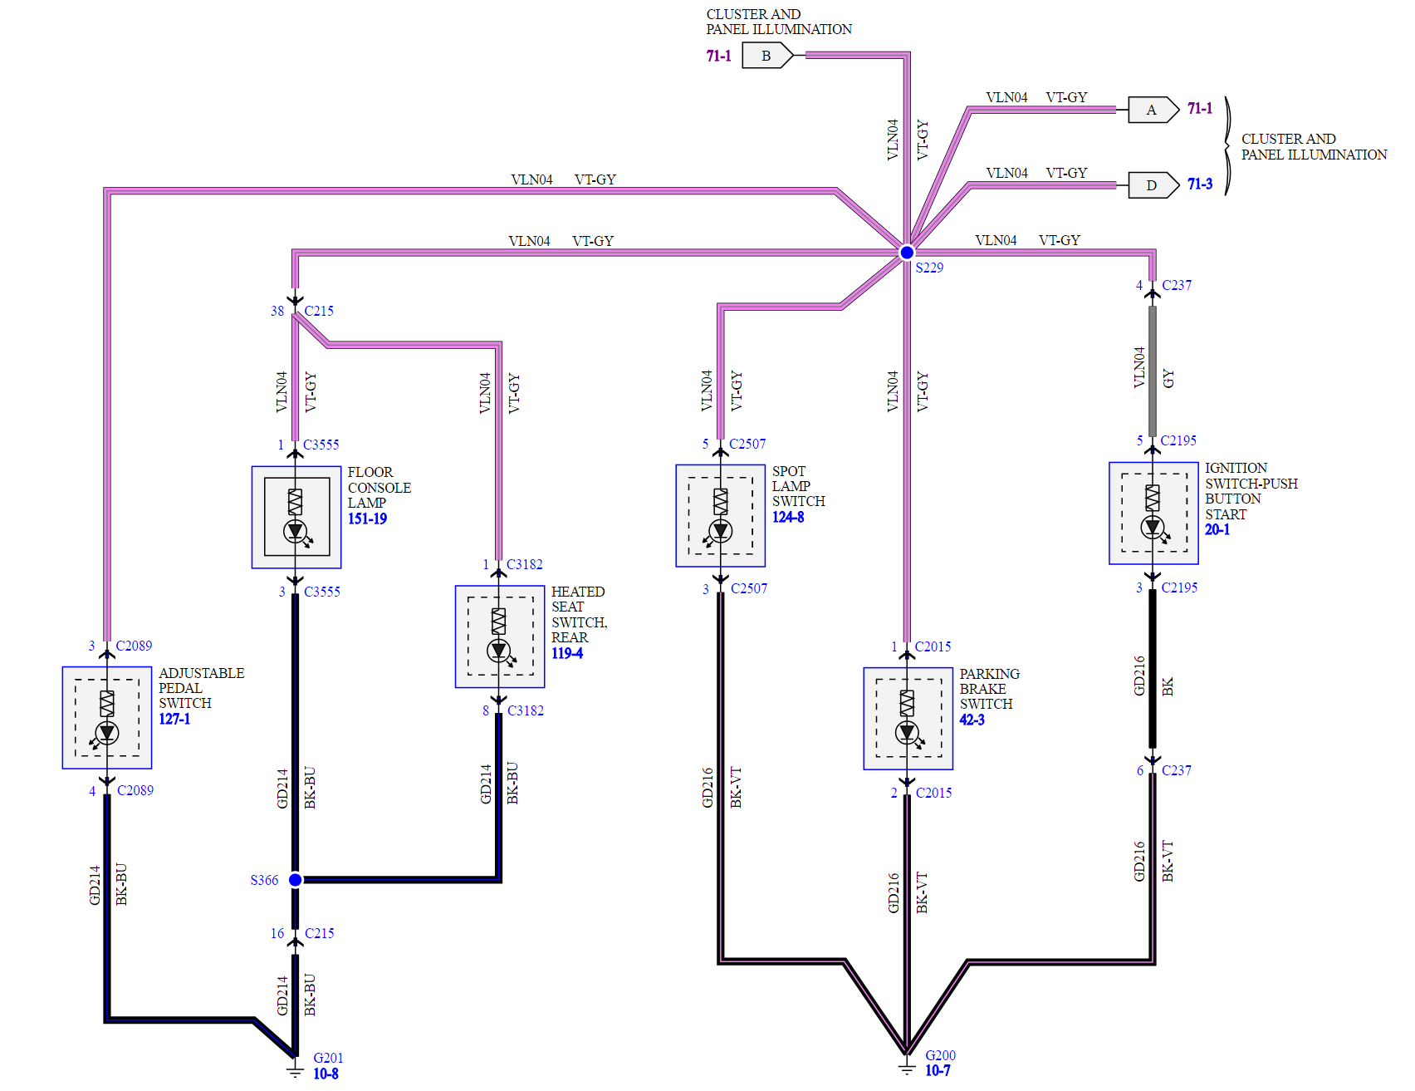This screenshot has width=1415, height=1091.
Task: Toggle the S229 splice point
Action: tap(906, 251)
